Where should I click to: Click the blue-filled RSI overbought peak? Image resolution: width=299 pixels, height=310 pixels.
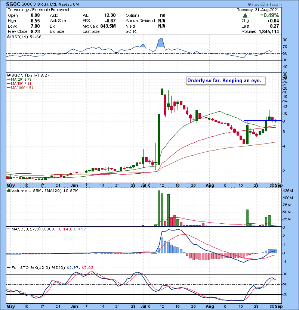(161, 42)
